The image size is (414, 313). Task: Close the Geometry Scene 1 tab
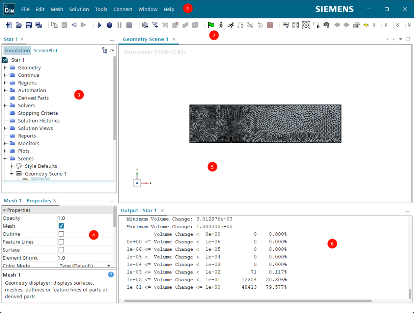(x=174, y=39)
